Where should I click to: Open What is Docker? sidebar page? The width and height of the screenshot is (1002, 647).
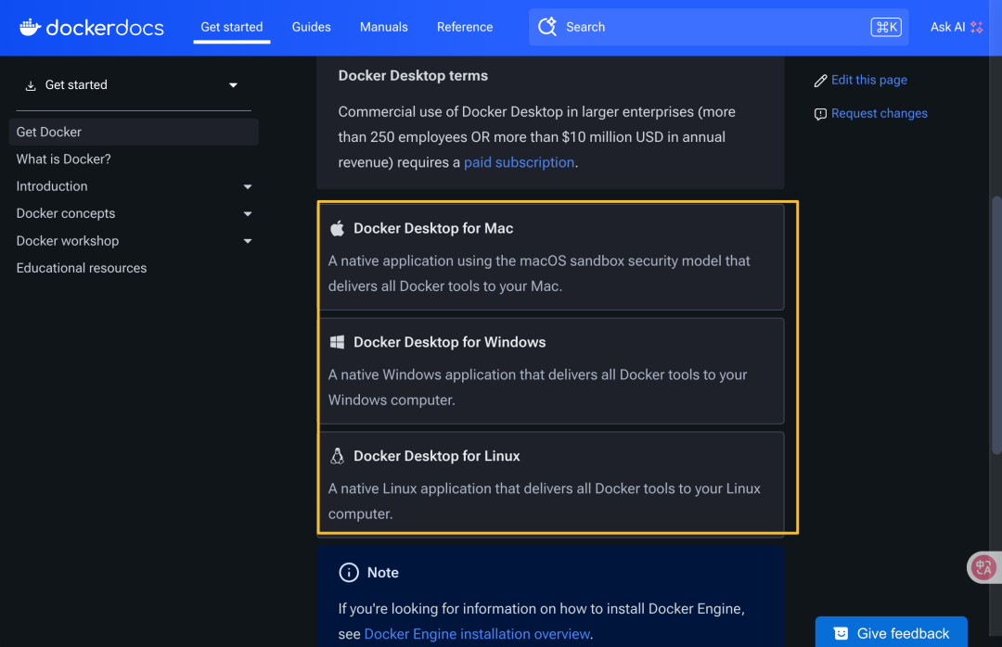coord(63,159)
